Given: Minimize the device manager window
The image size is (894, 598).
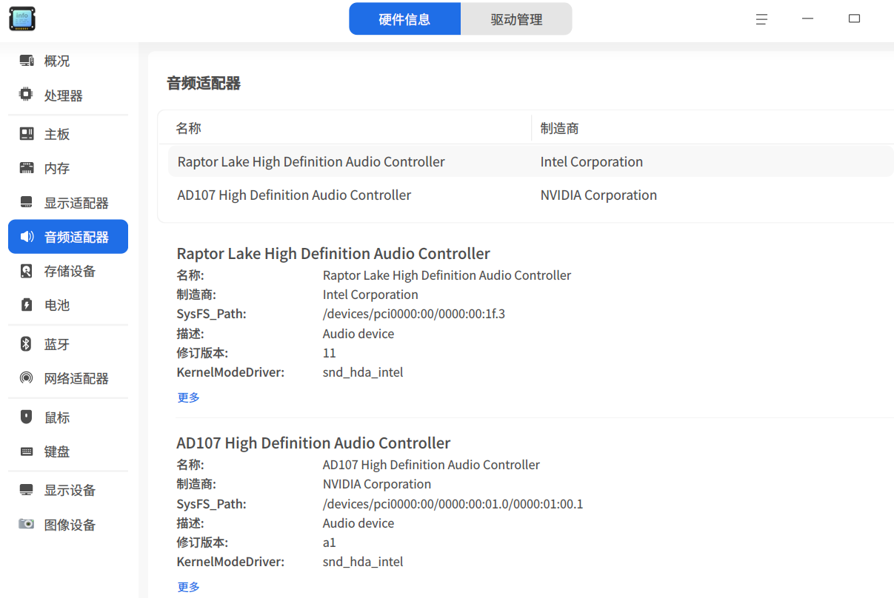Looking at the screenshot, I should click(808, 19).
